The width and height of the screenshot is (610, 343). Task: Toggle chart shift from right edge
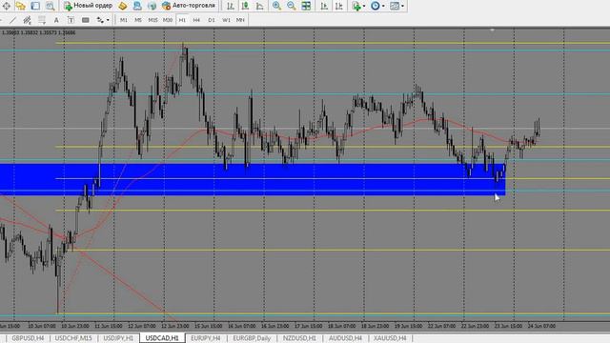coord(339,6)
